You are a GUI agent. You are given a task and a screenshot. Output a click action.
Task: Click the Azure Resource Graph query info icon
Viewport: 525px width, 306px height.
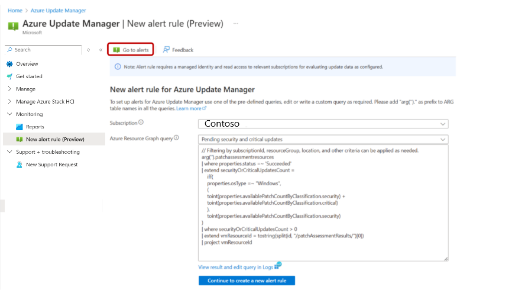click(x=176, y=138)
